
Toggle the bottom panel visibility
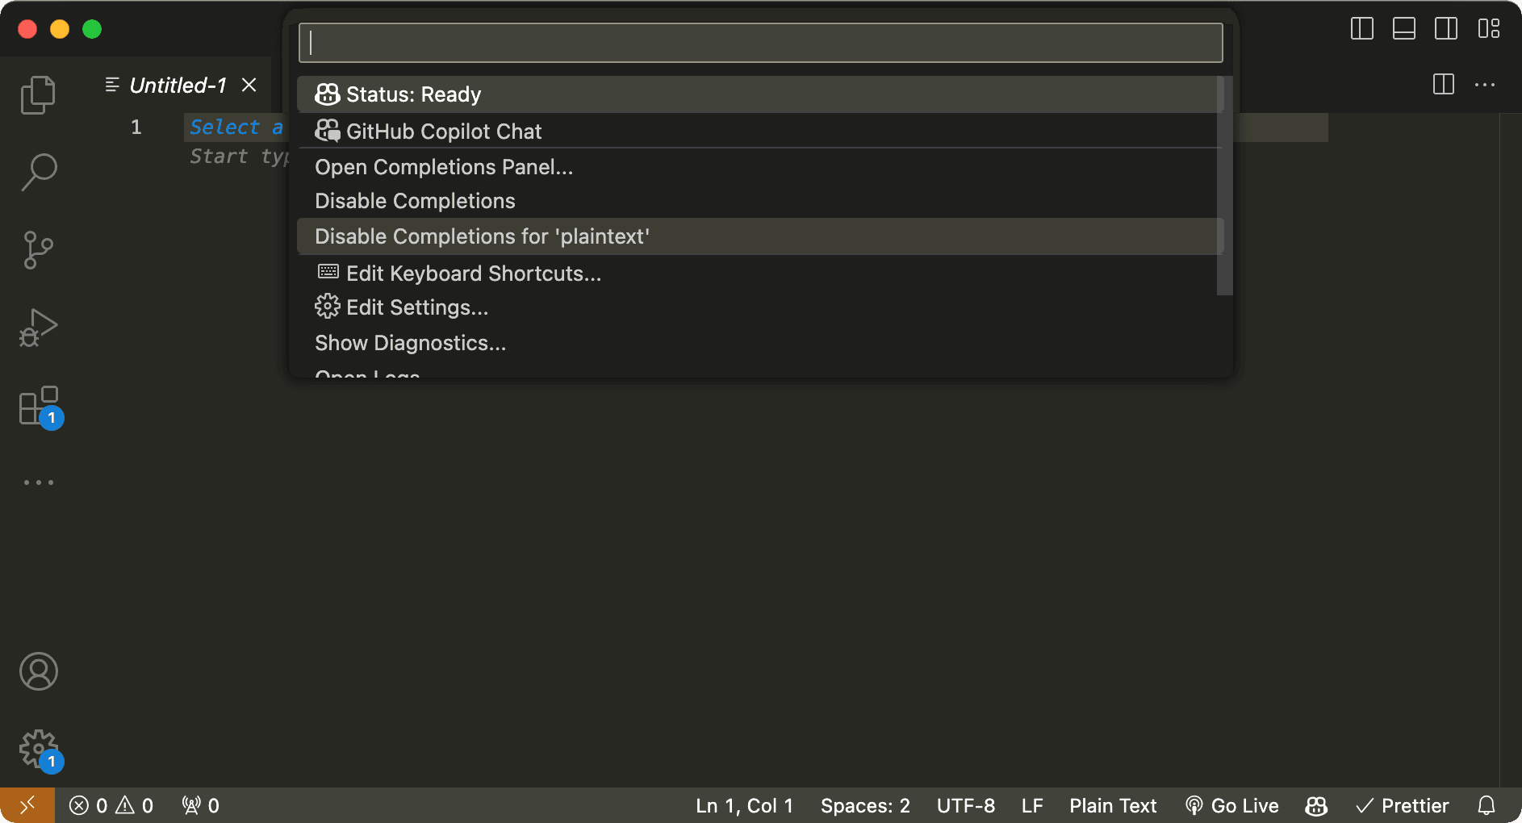[1403, 28]
